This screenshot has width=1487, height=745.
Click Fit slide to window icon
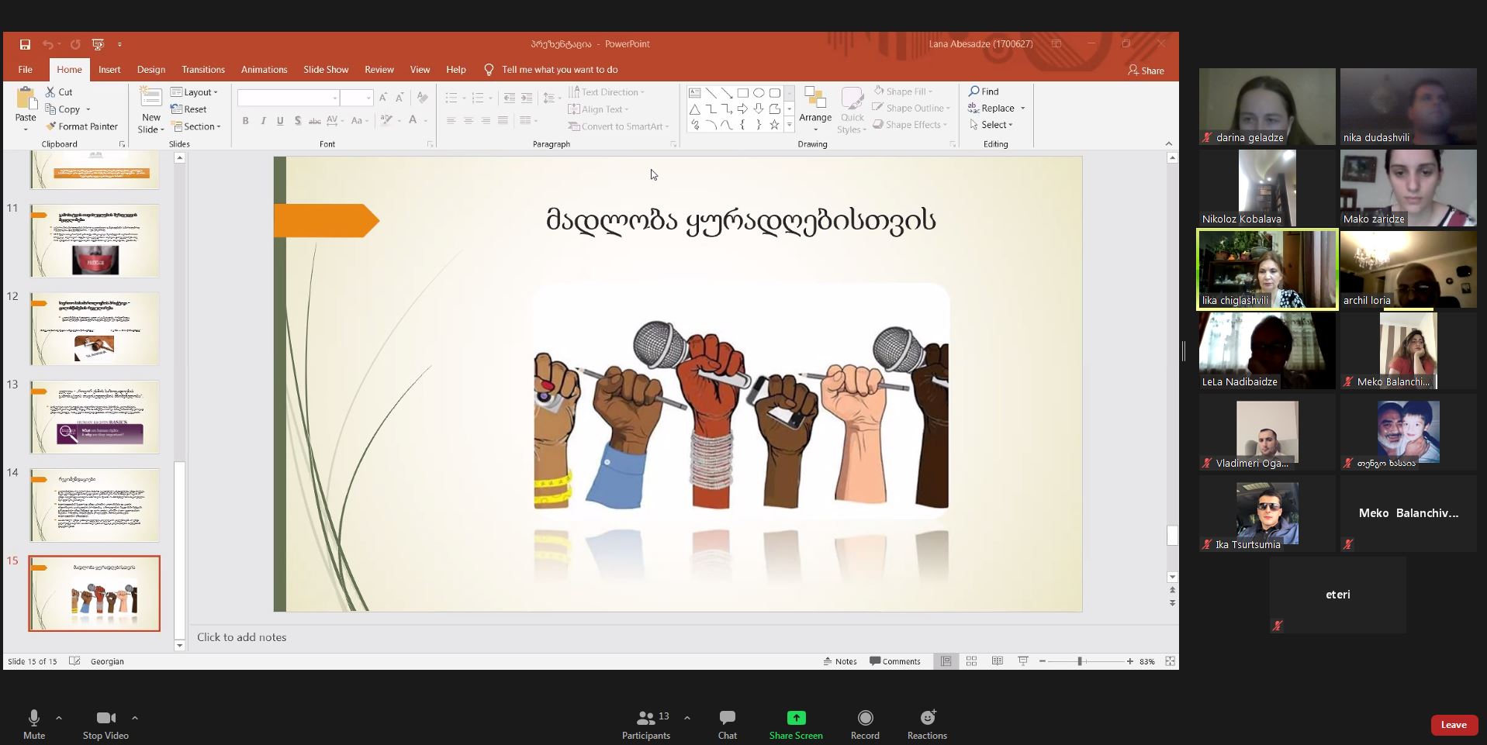(1170, 661)
